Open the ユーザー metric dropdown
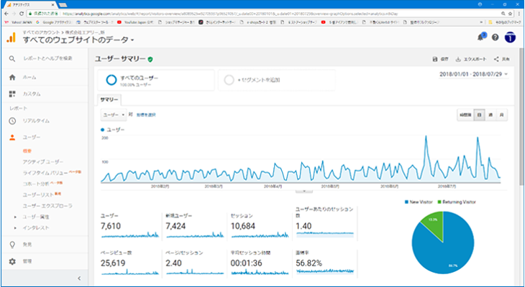 [x=114, y=115]
